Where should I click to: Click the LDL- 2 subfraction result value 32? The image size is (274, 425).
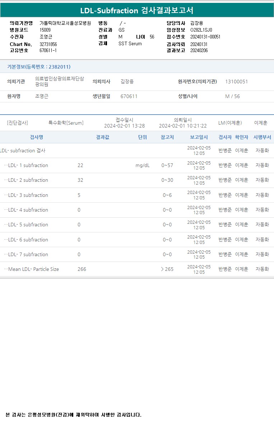click(x=80, y=180)
